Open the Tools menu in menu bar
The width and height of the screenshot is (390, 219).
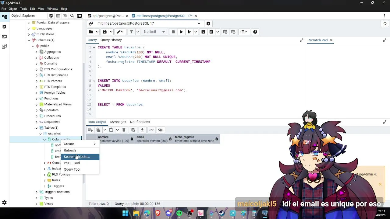tap(23, 9)
